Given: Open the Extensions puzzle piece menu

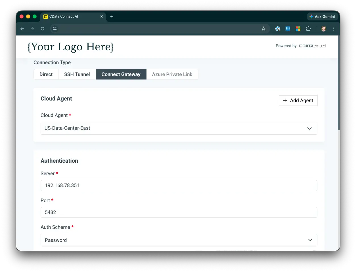Looking at the screenshot, I should [308, 29].
